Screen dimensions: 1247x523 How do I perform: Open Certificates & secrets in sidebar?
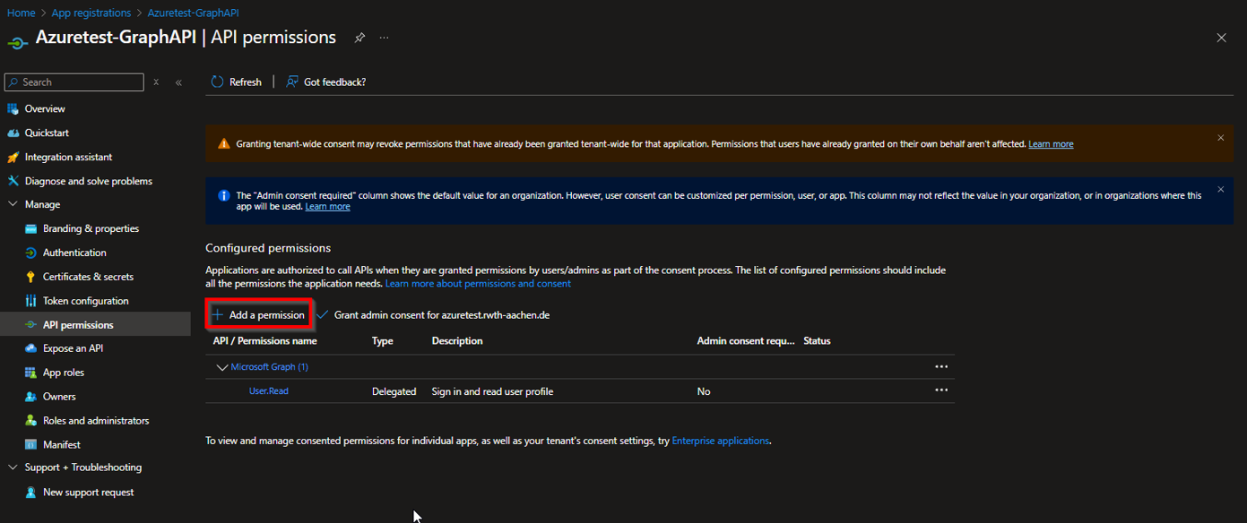pos(88,277)
